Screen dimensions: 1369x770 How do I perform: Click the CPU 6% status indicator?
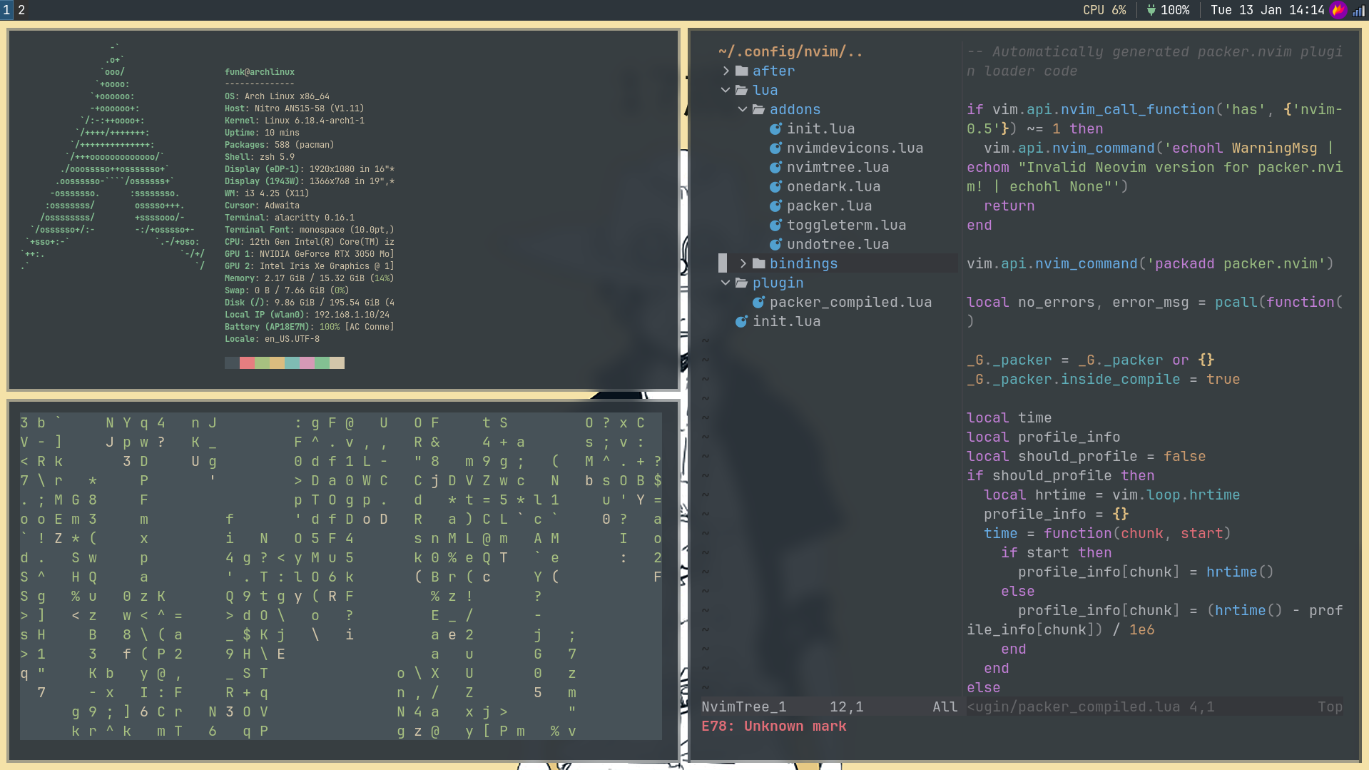[x=1104, y=10]
